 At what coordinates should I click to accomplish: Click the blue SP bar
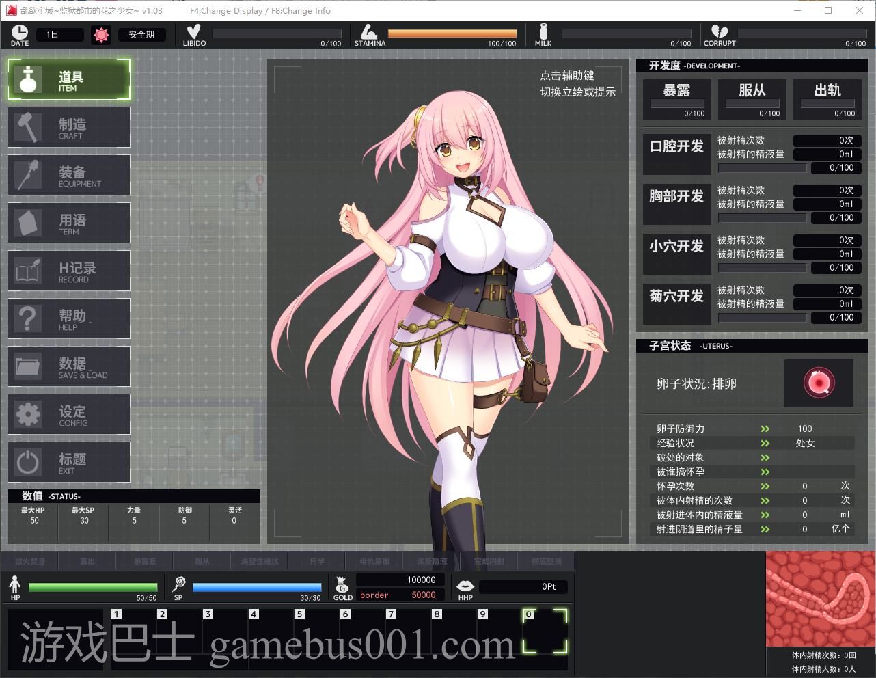[x=257, y=587]
